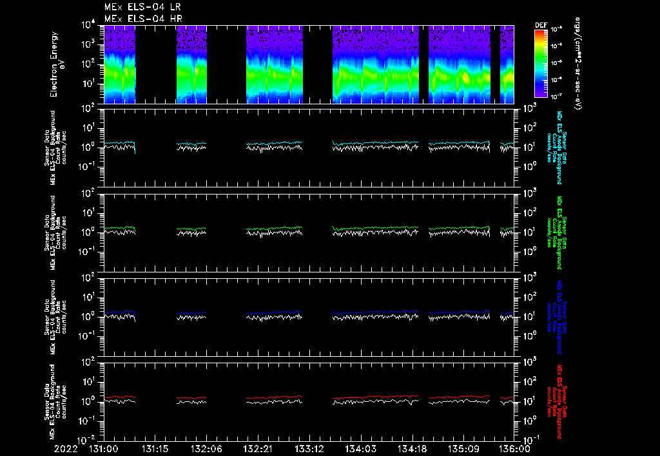The height and width of the screenshot is (456, 660).
Task: Click the 10^-2 tick at the red panel's bottom left
Action: pyautogui.click(x=88, y=441)
